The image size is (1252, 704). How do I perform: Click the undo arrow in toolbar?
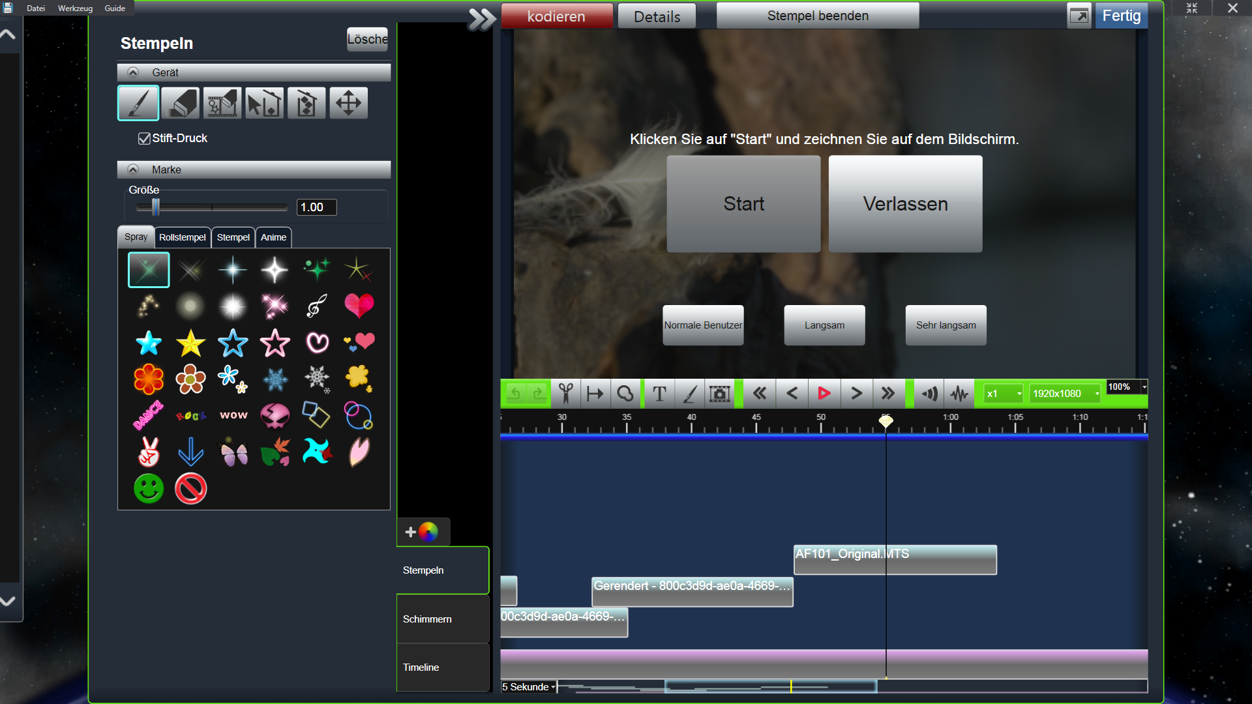pos(514,394)
